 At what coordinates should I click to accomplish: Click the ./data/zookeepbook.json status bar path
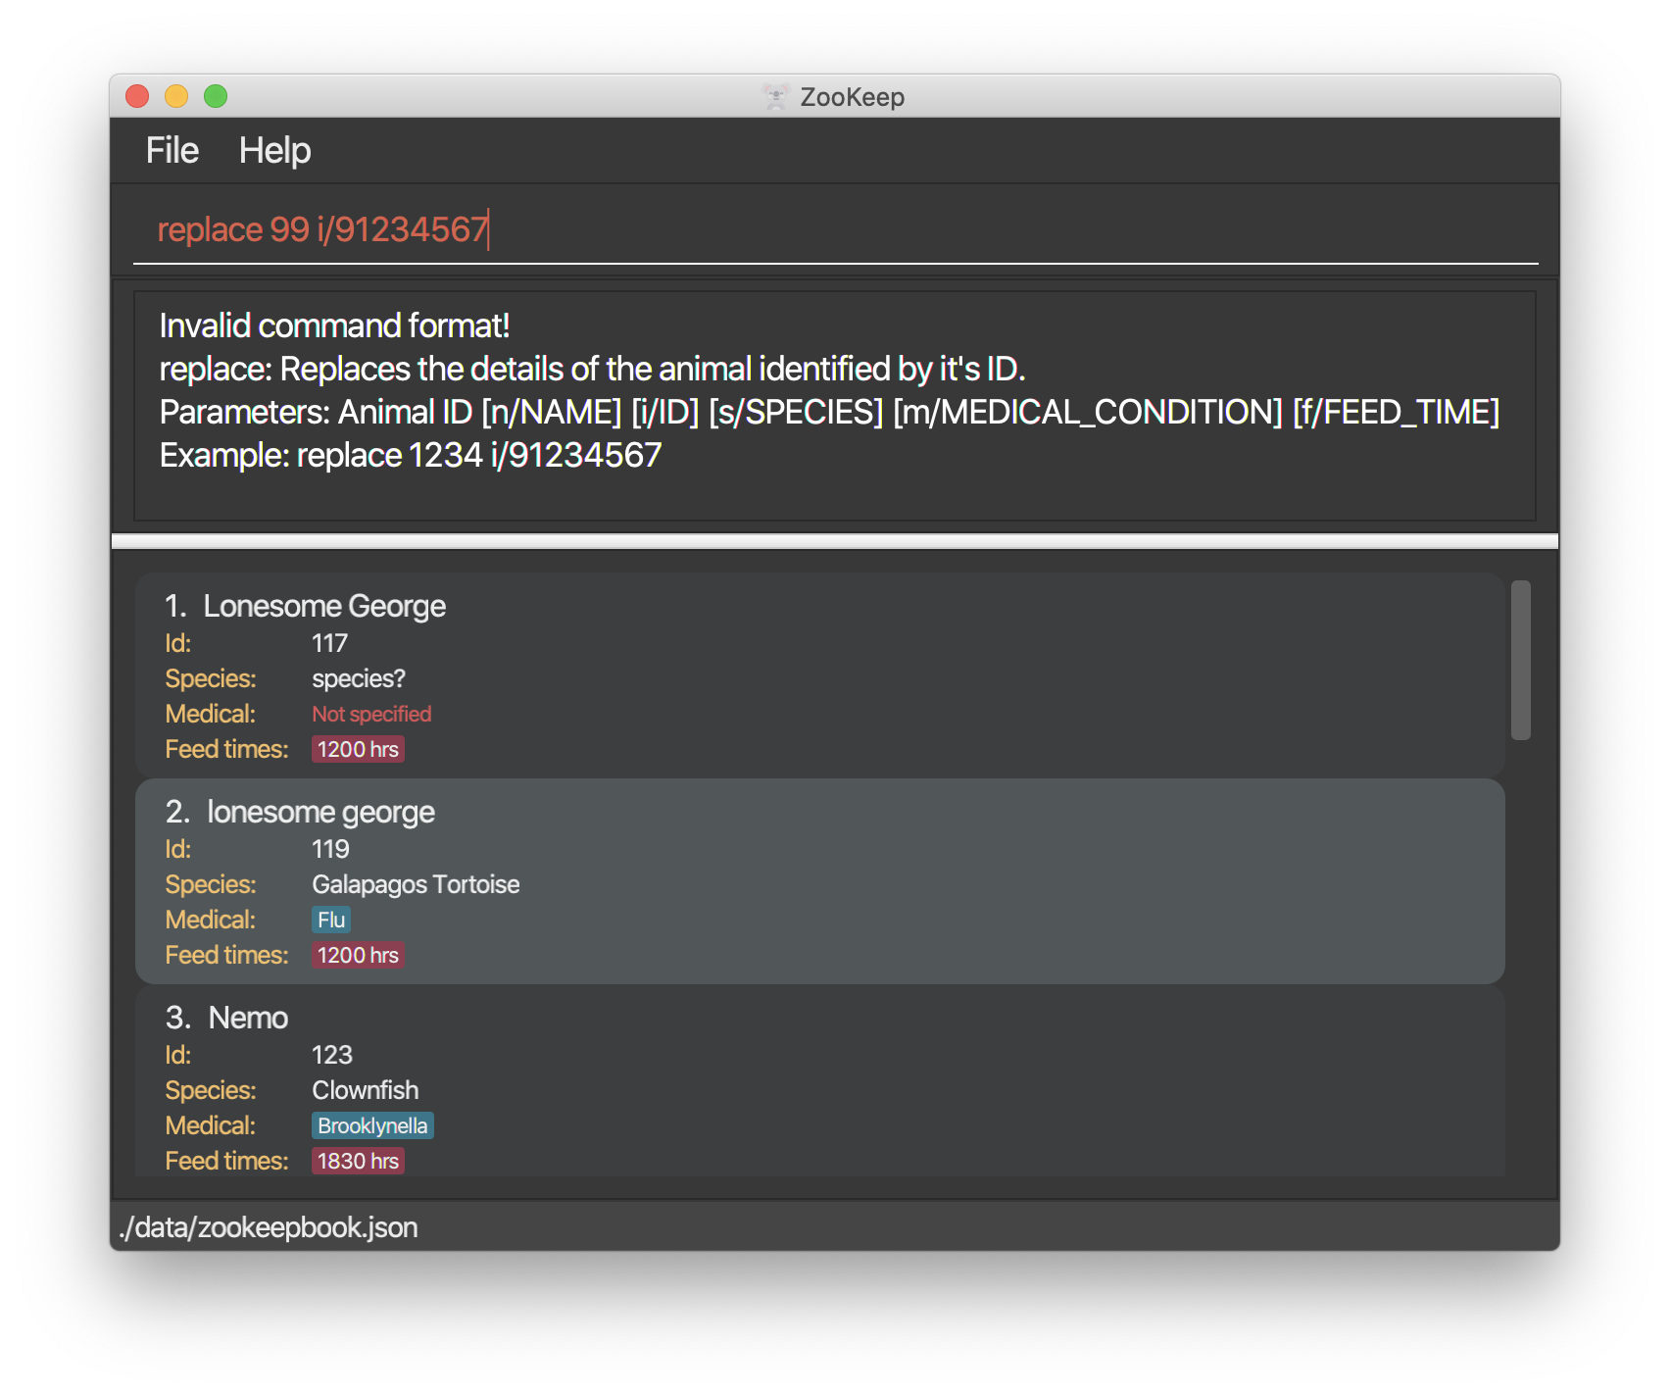269,1227
